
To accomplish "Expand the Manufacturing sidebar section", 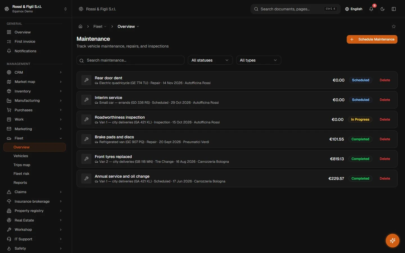I will (34, 101).
